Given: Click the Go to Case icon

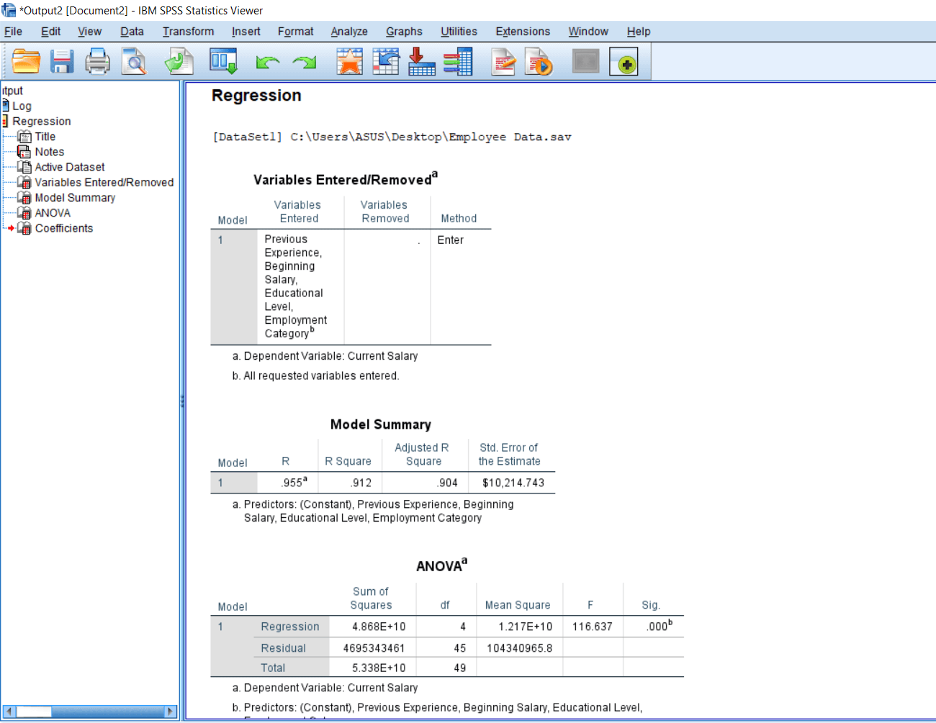Looking at the screenshot, I should [x=386, y=62].
